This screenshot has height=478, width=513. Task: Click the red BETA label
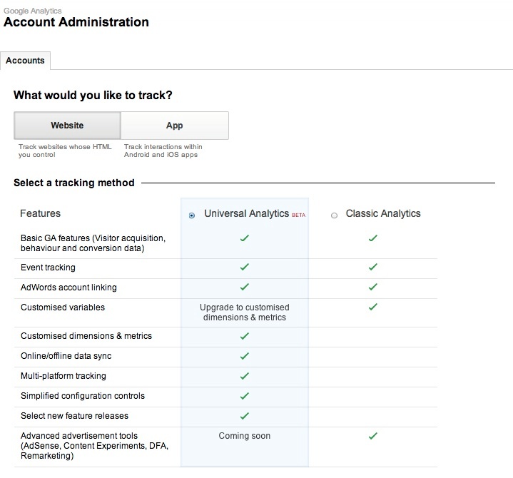point(298,215)
